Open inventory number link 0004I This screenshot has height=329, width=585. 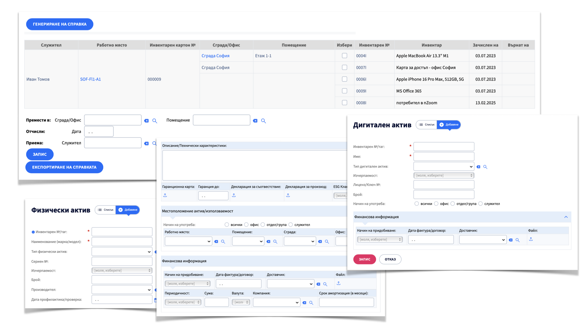pyautogui.click(x=361, y=56)
